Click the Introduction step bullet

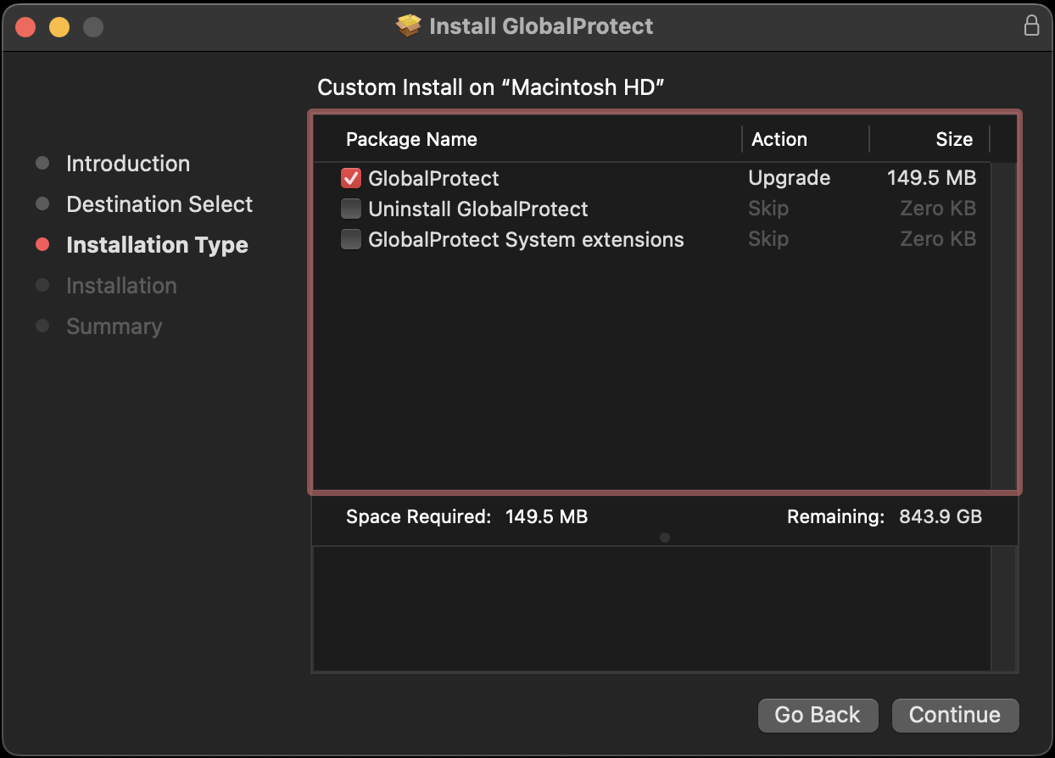[x=42, y=164]
